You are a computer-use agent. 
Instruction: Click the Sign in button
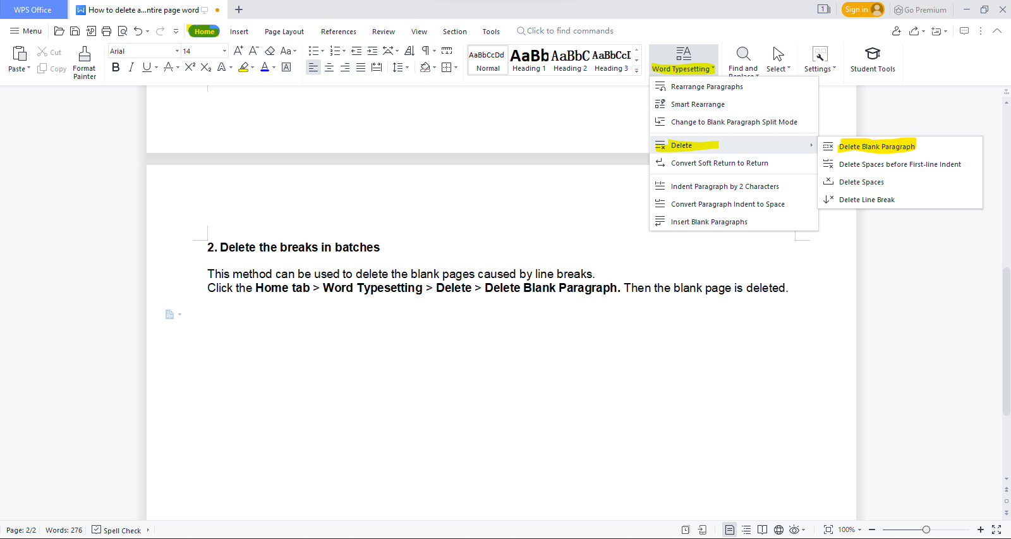(x=863, y=9)
